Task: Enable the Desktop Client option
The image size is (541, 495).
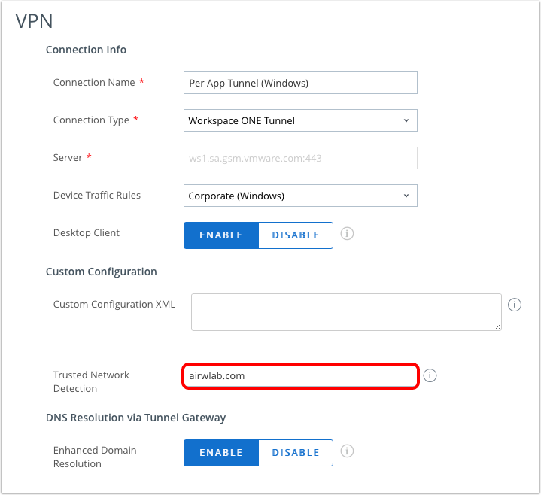Action: [x=221, y=235]
